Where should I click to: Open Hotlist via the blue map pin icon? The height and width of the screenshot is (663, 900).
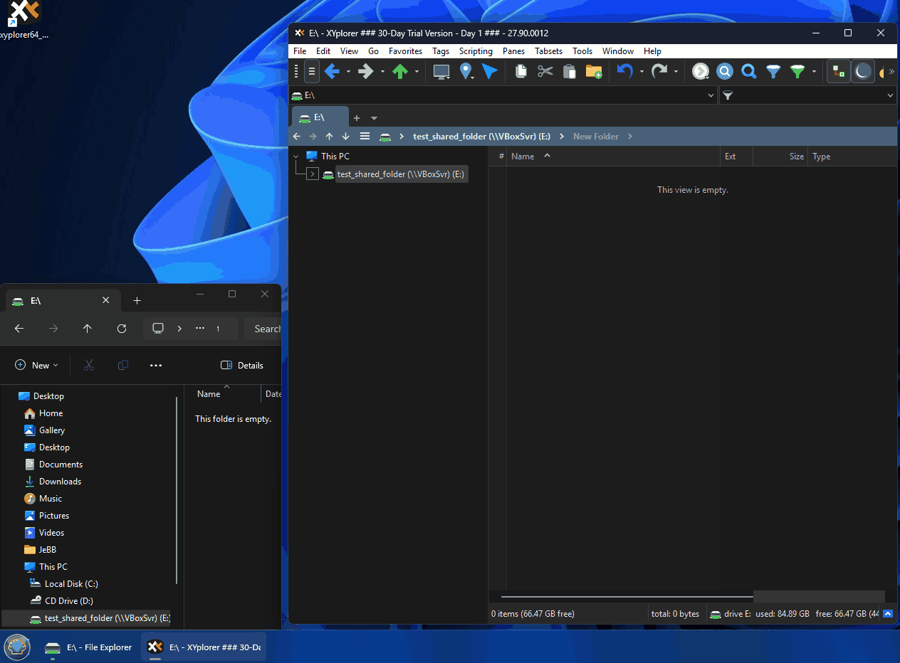(x=466, y=71)
